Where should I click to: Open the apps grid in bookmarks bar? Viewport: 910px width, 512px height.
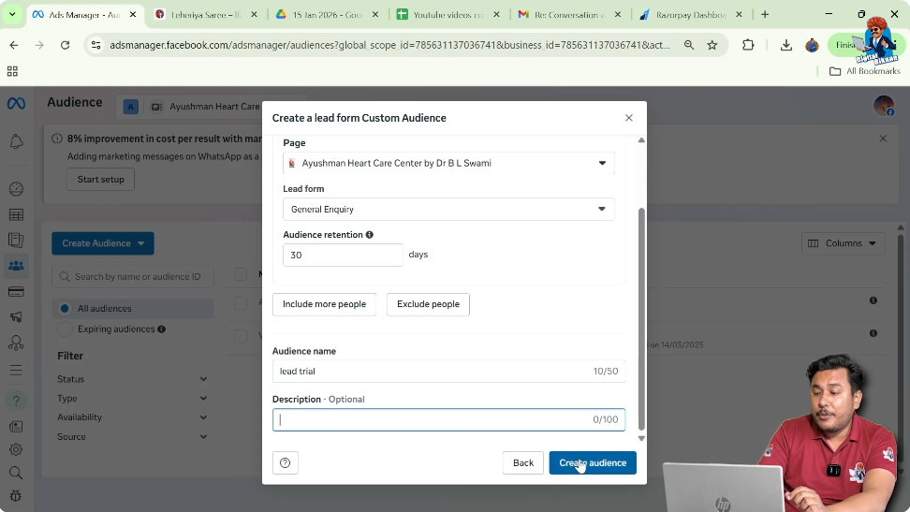[x=12, y=71]
